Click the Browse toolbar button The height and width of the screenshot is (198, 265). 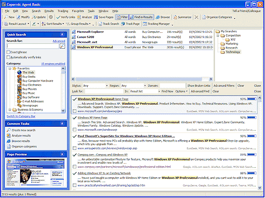pyautogui.click(x=163, y=17)
